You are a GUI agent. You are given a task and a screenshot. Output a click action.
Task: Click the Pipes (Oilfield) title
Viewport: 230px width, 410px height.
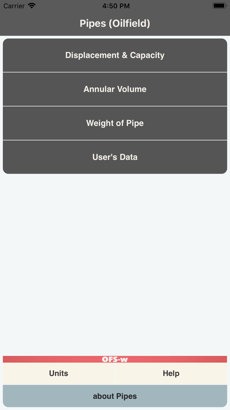point(115,23)
